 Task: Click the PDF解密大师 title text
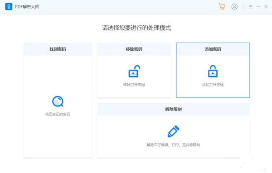click(27, 7)
